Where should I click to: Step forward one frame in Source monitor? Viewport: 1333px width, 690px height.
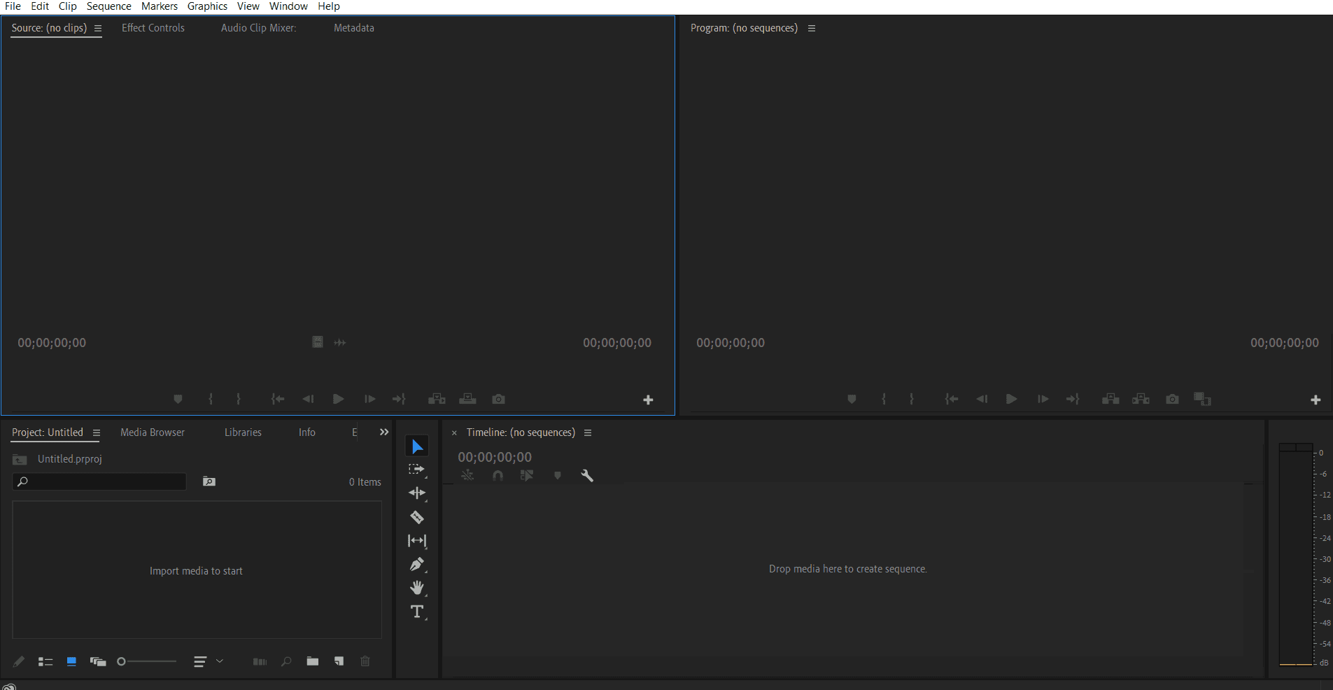pos(369,399)
